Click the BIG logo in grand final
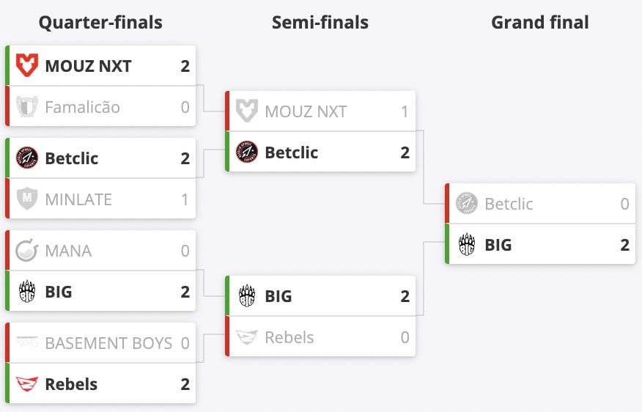Screen dimensions: 642x412 click(467, 245)
